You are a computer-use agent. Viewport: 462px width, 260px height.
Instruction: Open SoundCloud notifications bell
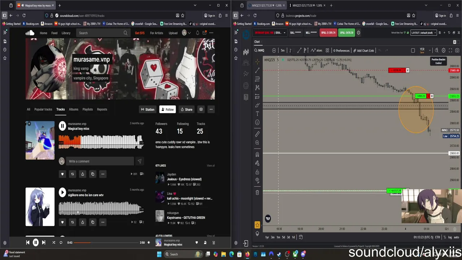[x=197, y=33]
